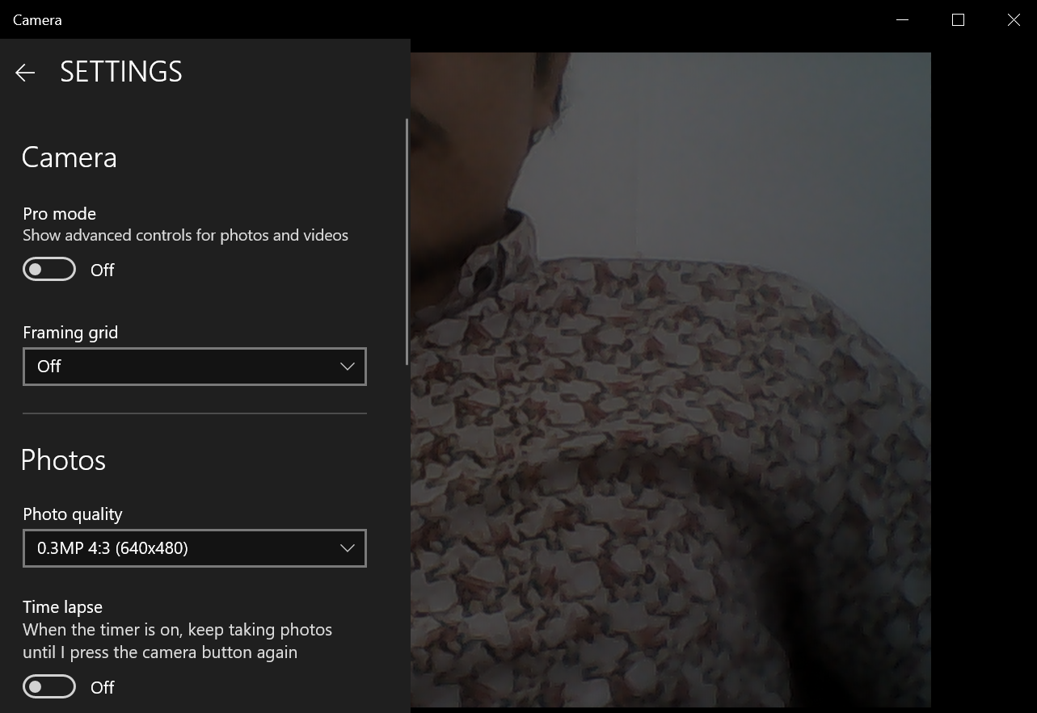Click the "Off" text beside Time lapse
This screenshot has height=713, width=1037.
102,686
